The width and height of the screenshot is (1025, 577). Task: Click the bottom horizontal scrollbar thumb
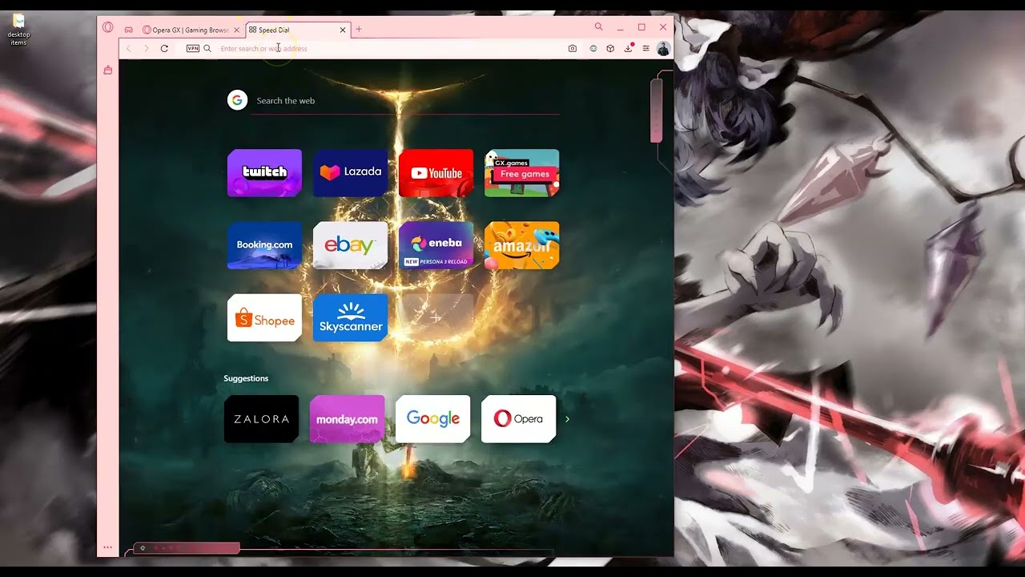187,548
